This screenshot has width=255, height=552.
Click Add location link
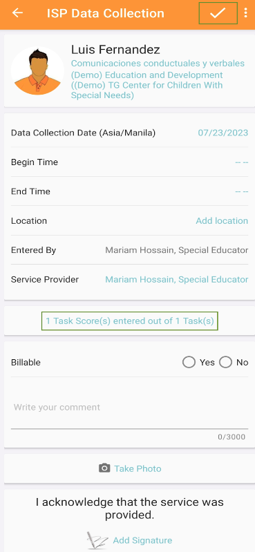(x=222, y=220)
